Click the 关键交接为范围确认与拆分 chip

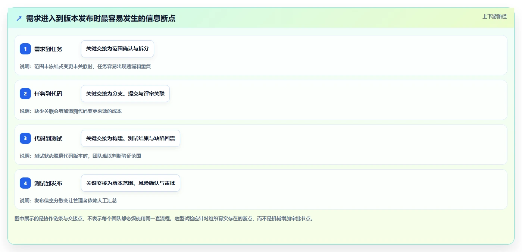[118, 49]
